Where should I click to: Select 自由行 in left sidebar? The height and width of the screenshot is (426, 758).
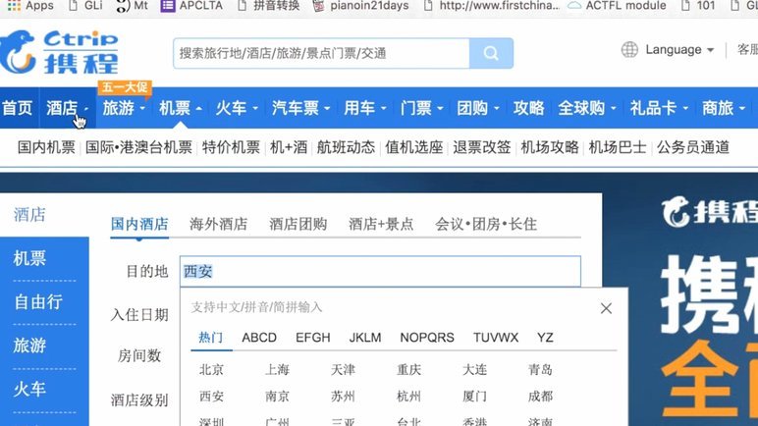pyautogui.click(x=38, y=301)
